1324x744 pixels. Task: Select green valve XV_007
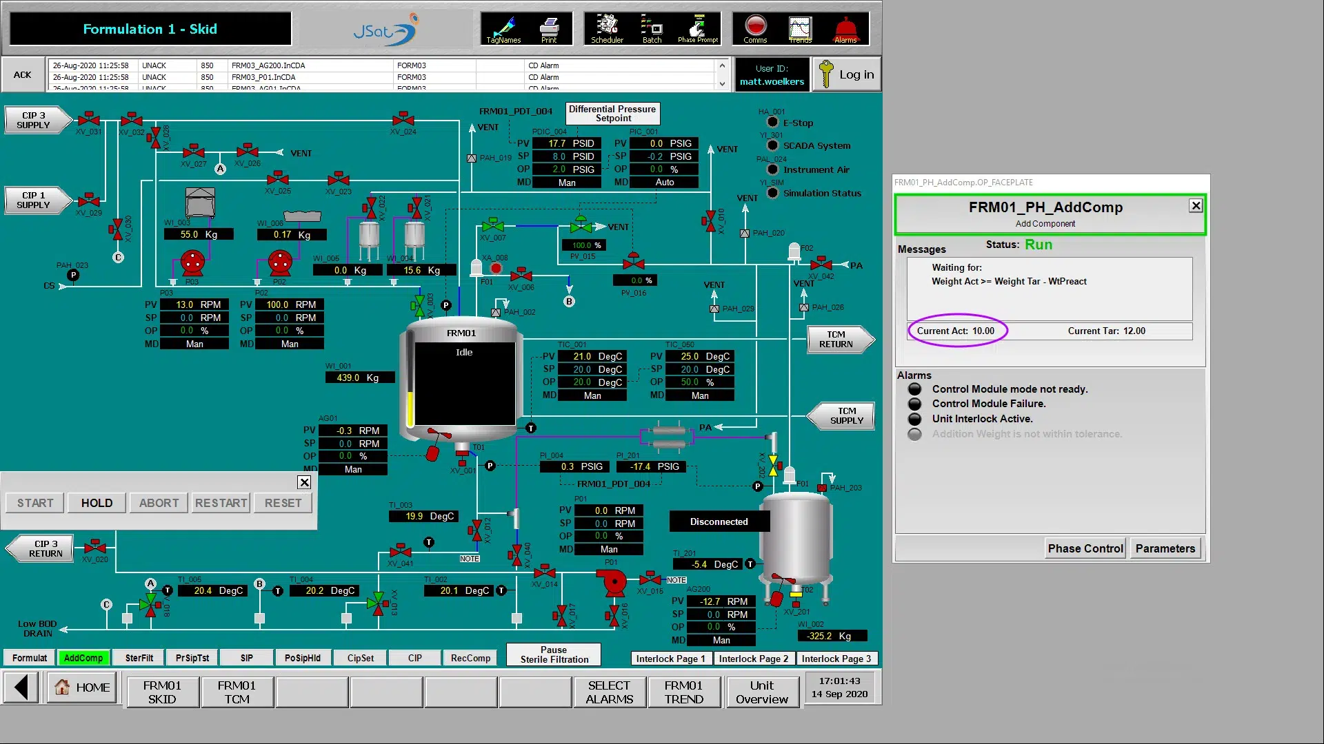coord(493,225)
